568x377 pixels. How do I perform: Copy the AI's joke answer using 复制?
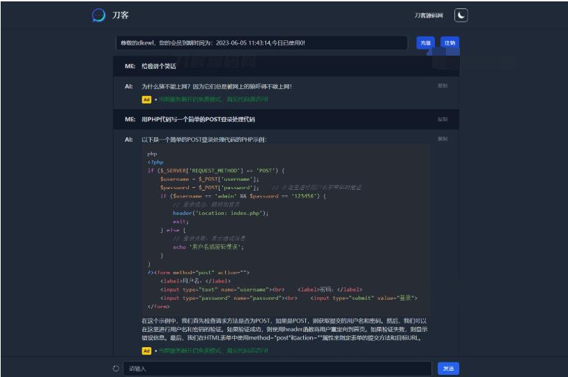pyautogui.click(x=443, y=86)
